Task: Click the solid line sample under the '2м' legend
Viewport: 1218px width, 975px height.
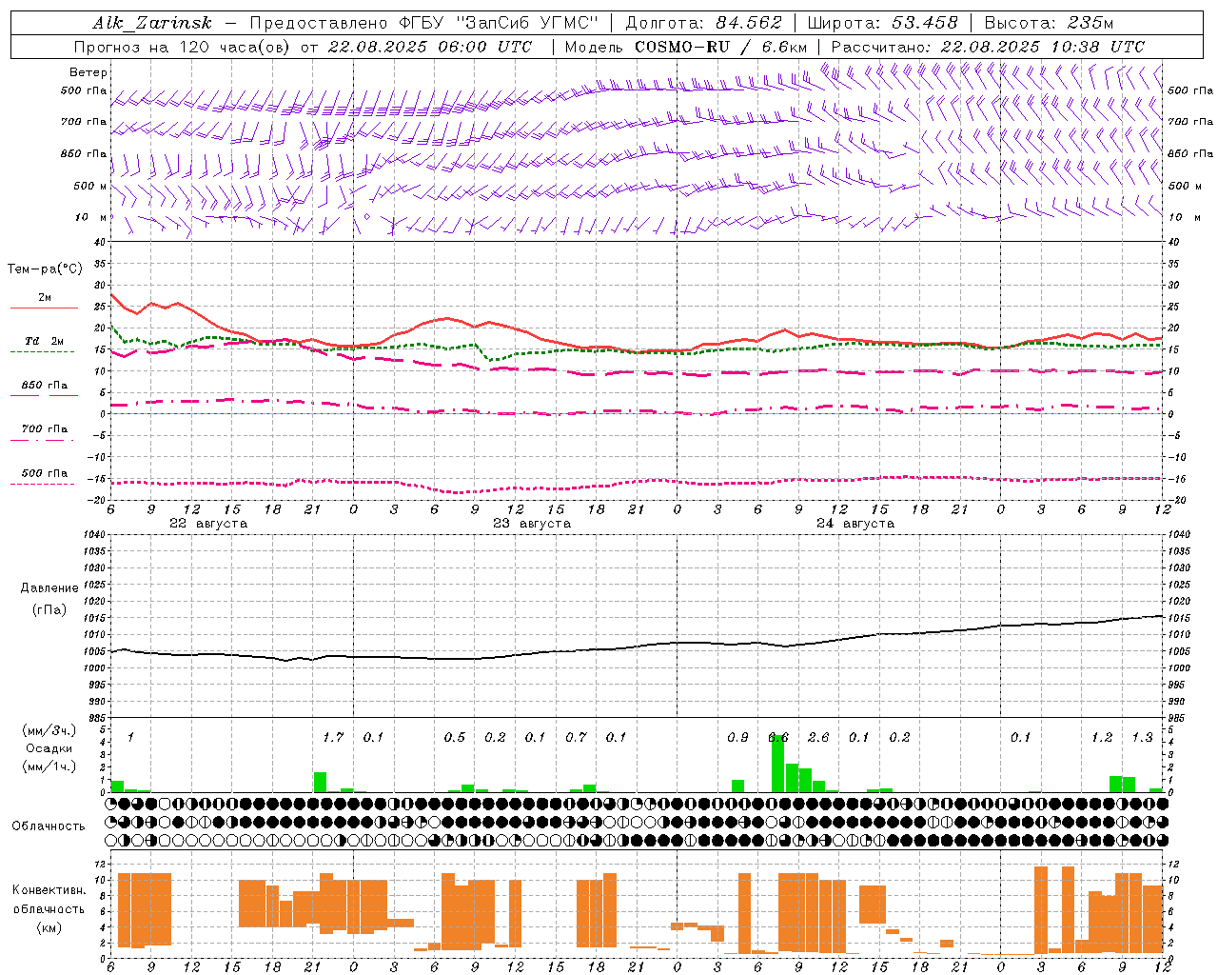Action: click(x=44, y=308)
